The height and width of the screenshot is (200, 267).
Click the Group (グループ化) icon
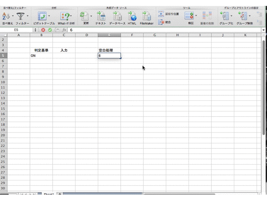(224, 16)
